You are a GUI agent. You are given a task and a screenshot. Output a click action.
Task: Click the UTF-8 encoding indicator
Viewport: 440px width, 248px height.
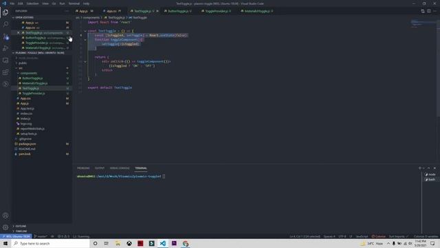pyautogui.click(x=342, y=236)
